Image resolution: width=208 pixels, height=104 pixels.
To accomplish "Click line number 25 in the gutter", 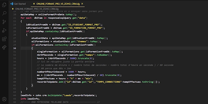I will tap(15, 31).
